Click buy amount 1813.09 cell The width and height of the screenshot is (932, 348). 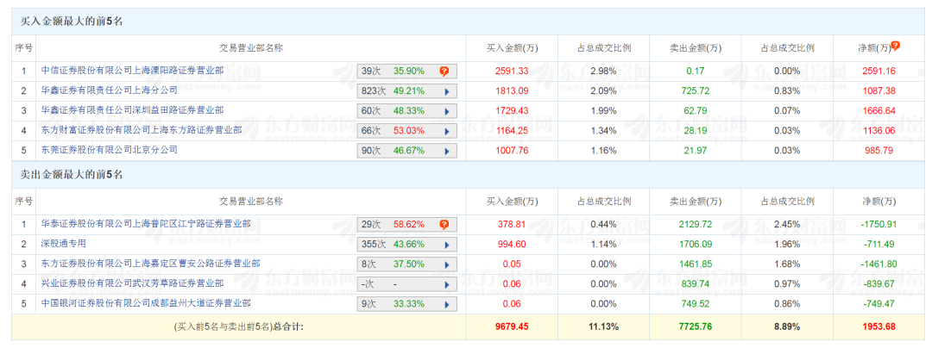coord(512,90)
